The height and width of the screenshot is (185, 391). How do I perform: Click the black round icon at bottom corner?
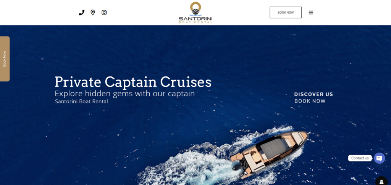pyautogui.click(x=382, y=181)
